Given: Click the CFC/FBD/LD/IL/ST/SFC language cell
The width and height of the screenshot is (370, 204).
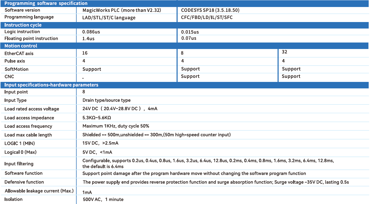Looking at the screenshot, I should coord(205,18).
